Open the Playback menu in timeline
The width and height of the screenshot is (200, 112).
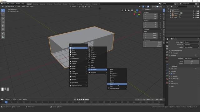pos(8,100)
